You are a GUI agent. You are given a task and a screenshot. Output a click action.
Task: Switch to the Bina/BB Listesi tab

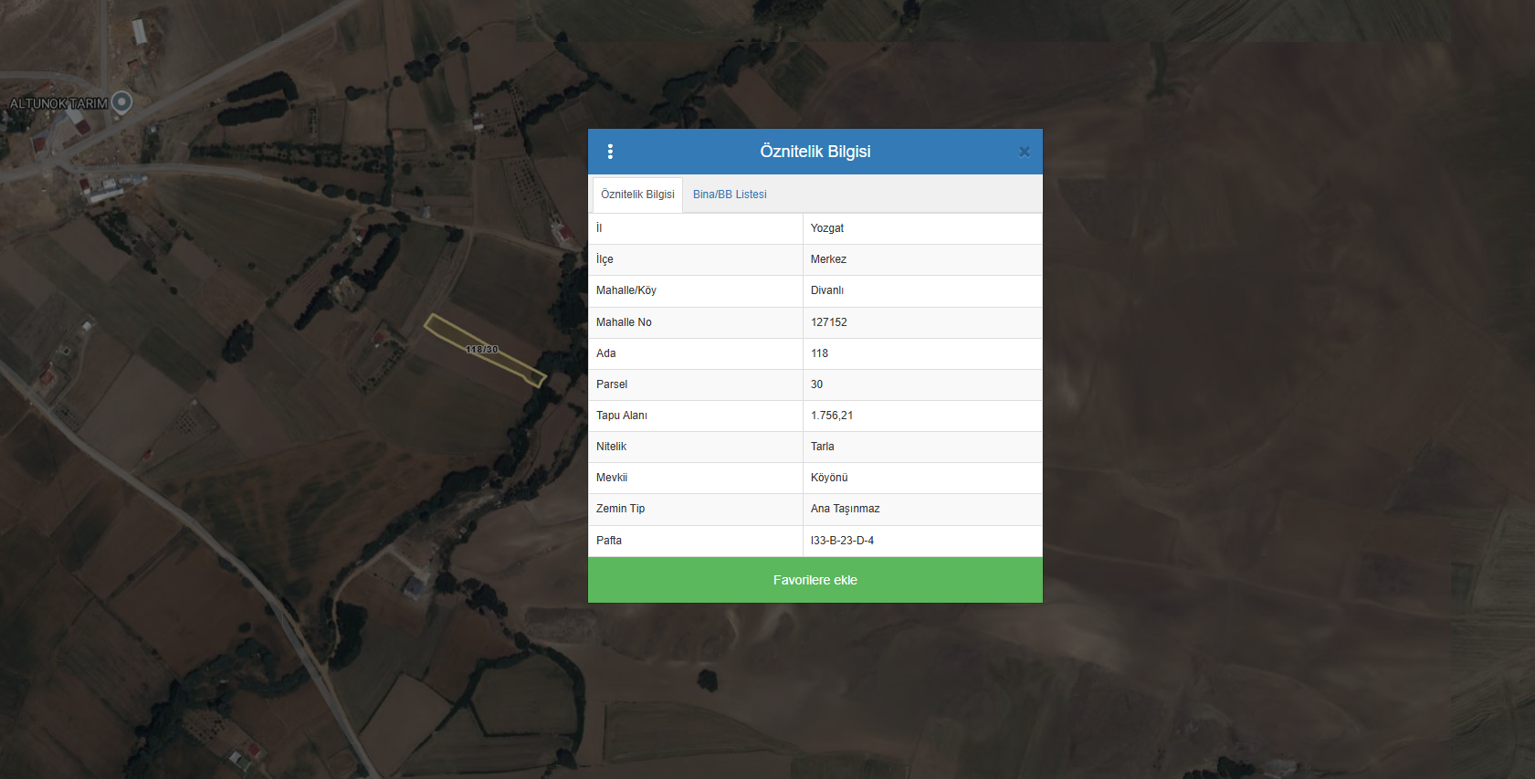pyautogui.click(x=729, y=195)
